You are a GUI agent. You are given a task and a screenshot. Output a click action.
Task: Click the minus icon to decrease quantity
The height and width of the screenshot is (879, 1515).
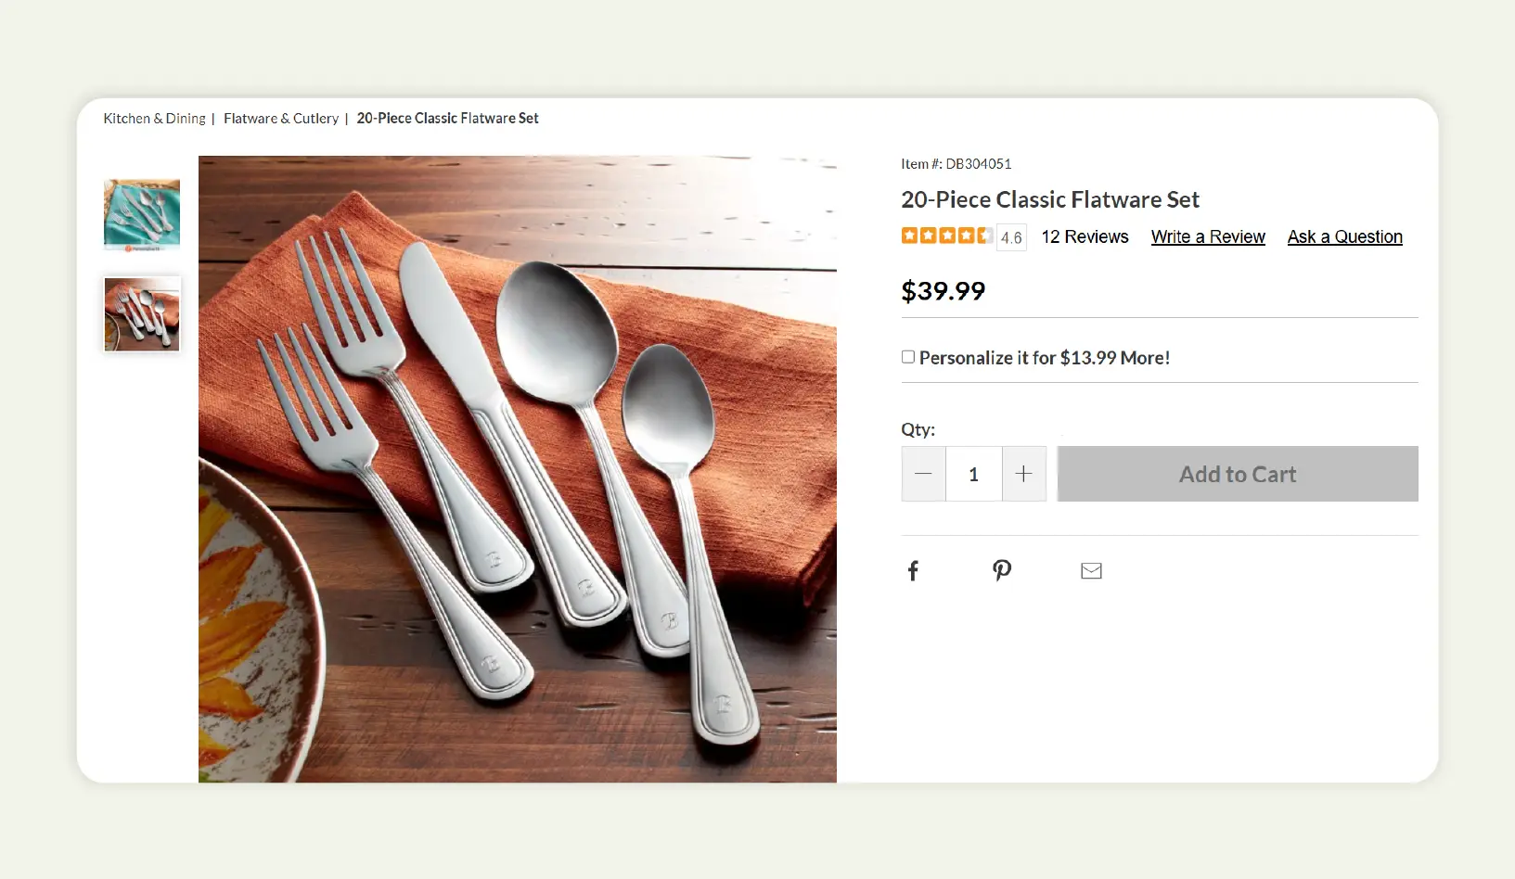[923, 474]
